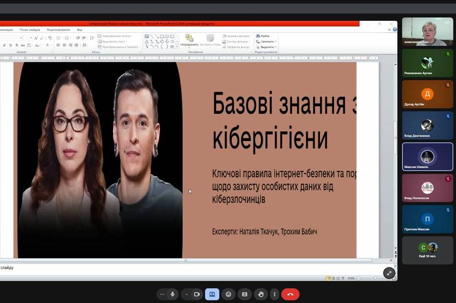Hang up with the red leave-call button
This screenshot has height=303, width=456.
coord(290,294)
